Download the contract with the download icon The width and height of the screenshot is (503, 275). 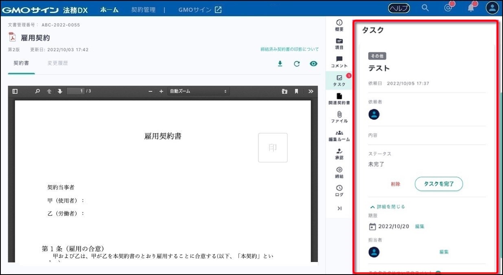point(280,64)
